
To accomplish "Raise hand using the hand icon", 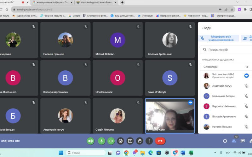I will [140, 141].
